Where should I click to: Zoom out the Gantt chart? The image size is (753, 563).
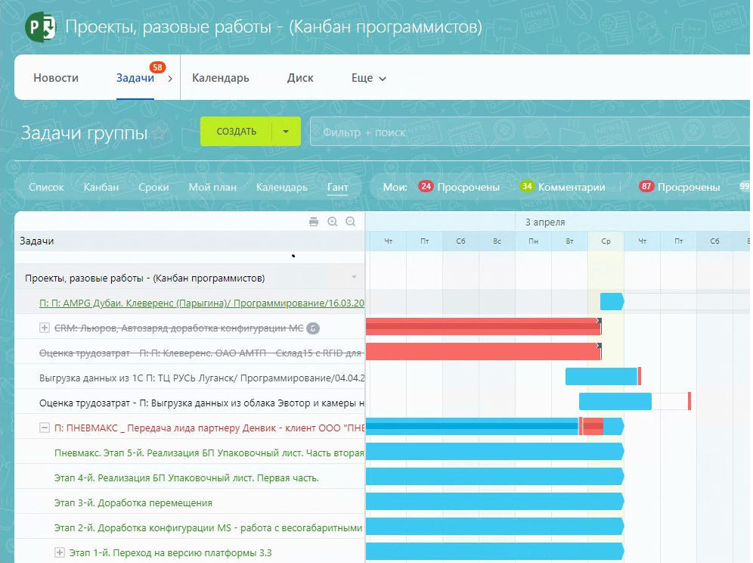point(351,222)
